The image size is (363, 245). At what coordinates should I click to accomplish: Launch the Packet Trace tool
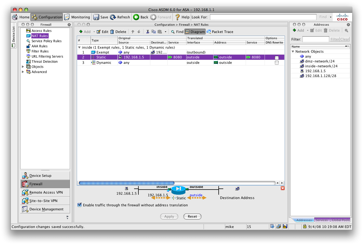click(x=220, y=32)
